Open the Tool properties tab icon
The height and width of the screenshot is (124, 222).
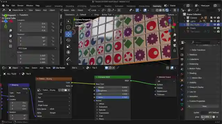point(182,49)
